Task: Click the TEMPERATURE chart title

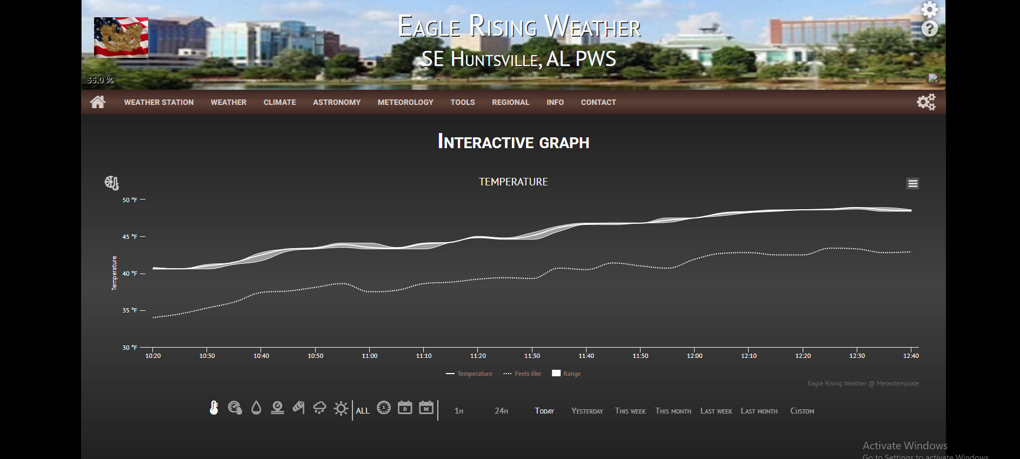Action: click(x=514, y=182)
